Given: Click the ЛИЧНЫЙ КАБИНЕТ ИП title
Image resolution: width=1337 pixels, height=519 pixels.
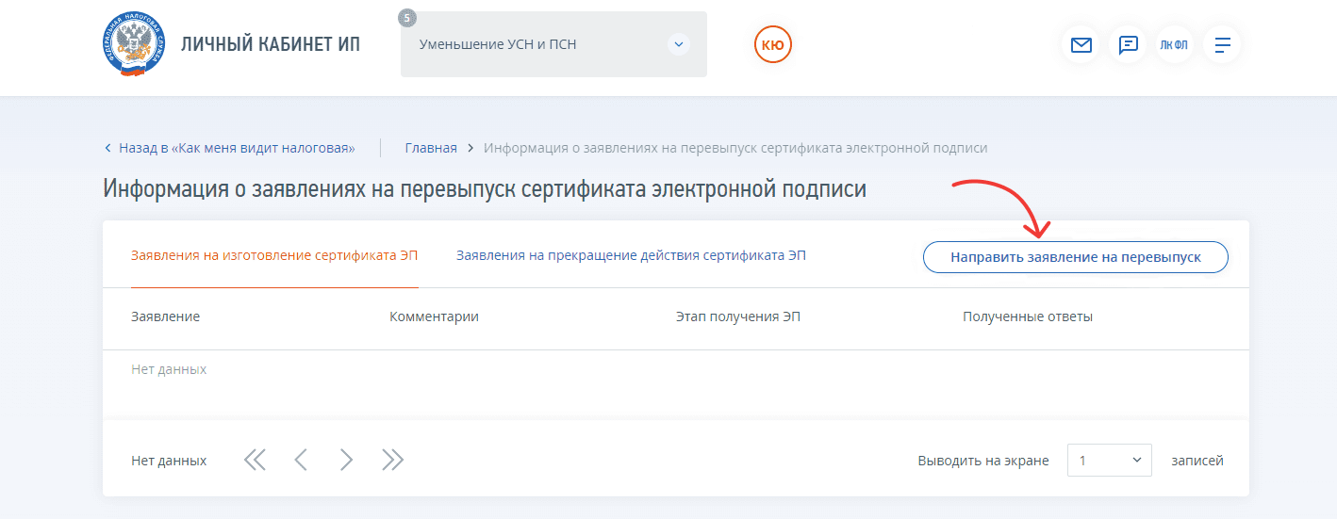Looking at the screenshot, I should (x=271, y=45).
